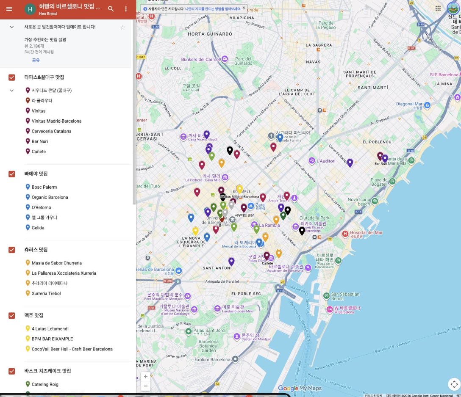Open Masia de Sabor Churreria entry
Viewport: 461px width, 397px height.
57,263
